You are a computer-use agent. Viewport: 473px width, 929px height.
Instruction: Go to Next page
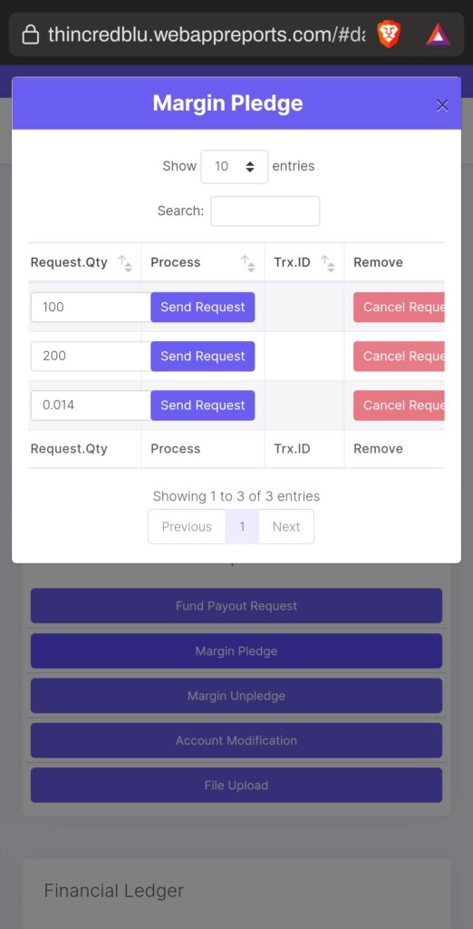click(286, 527)
